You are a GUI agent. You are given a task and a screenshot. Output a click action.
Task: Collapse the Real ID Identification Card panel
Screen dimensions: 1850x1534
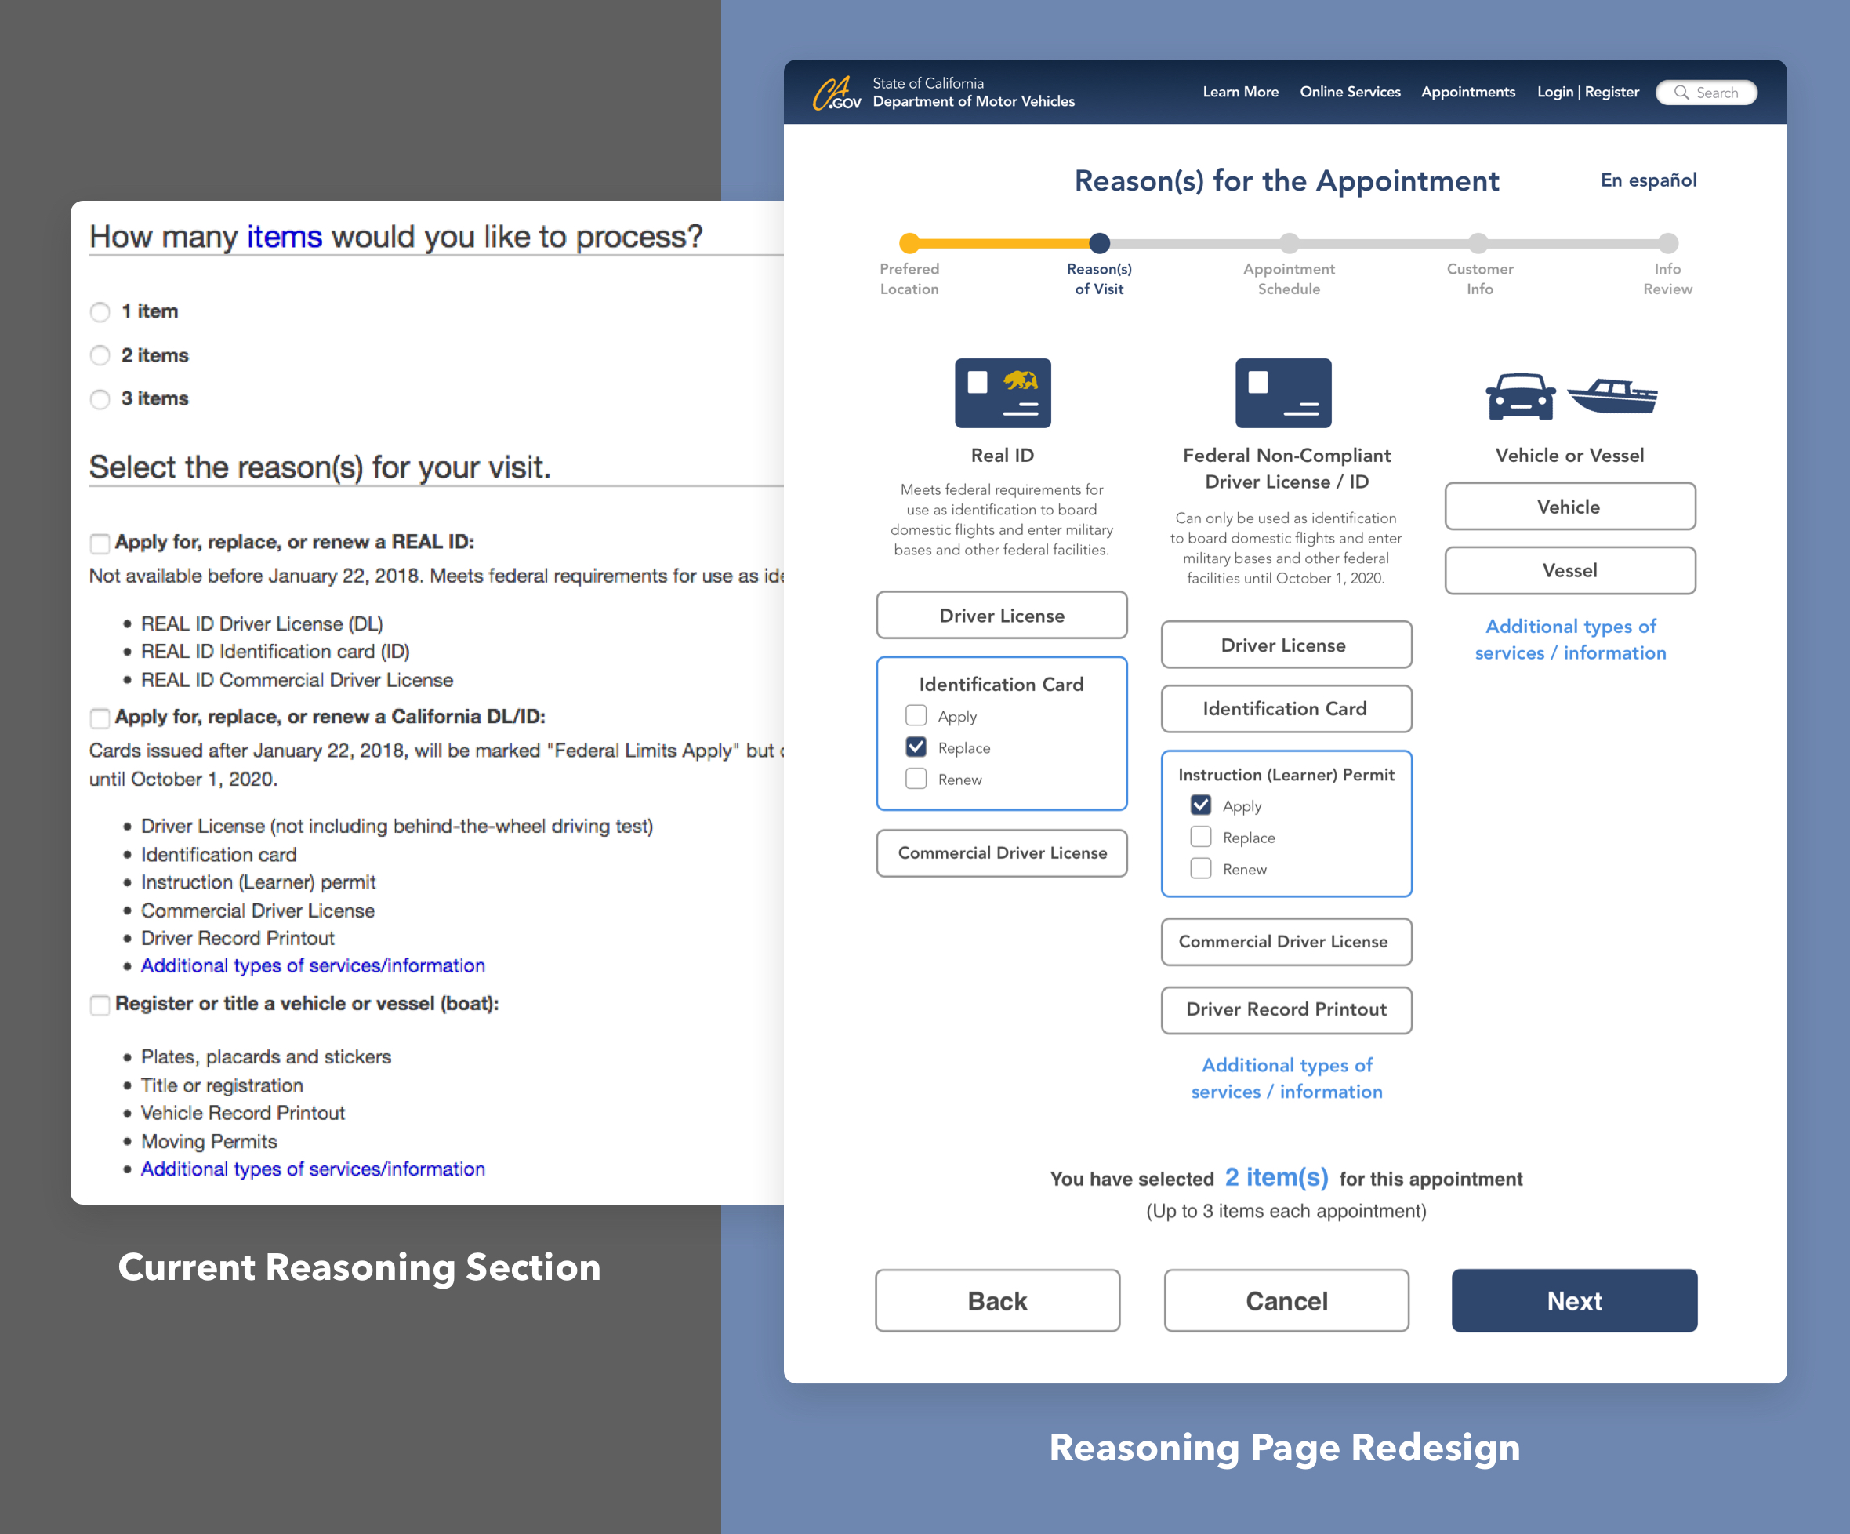tap(1002, 684)
